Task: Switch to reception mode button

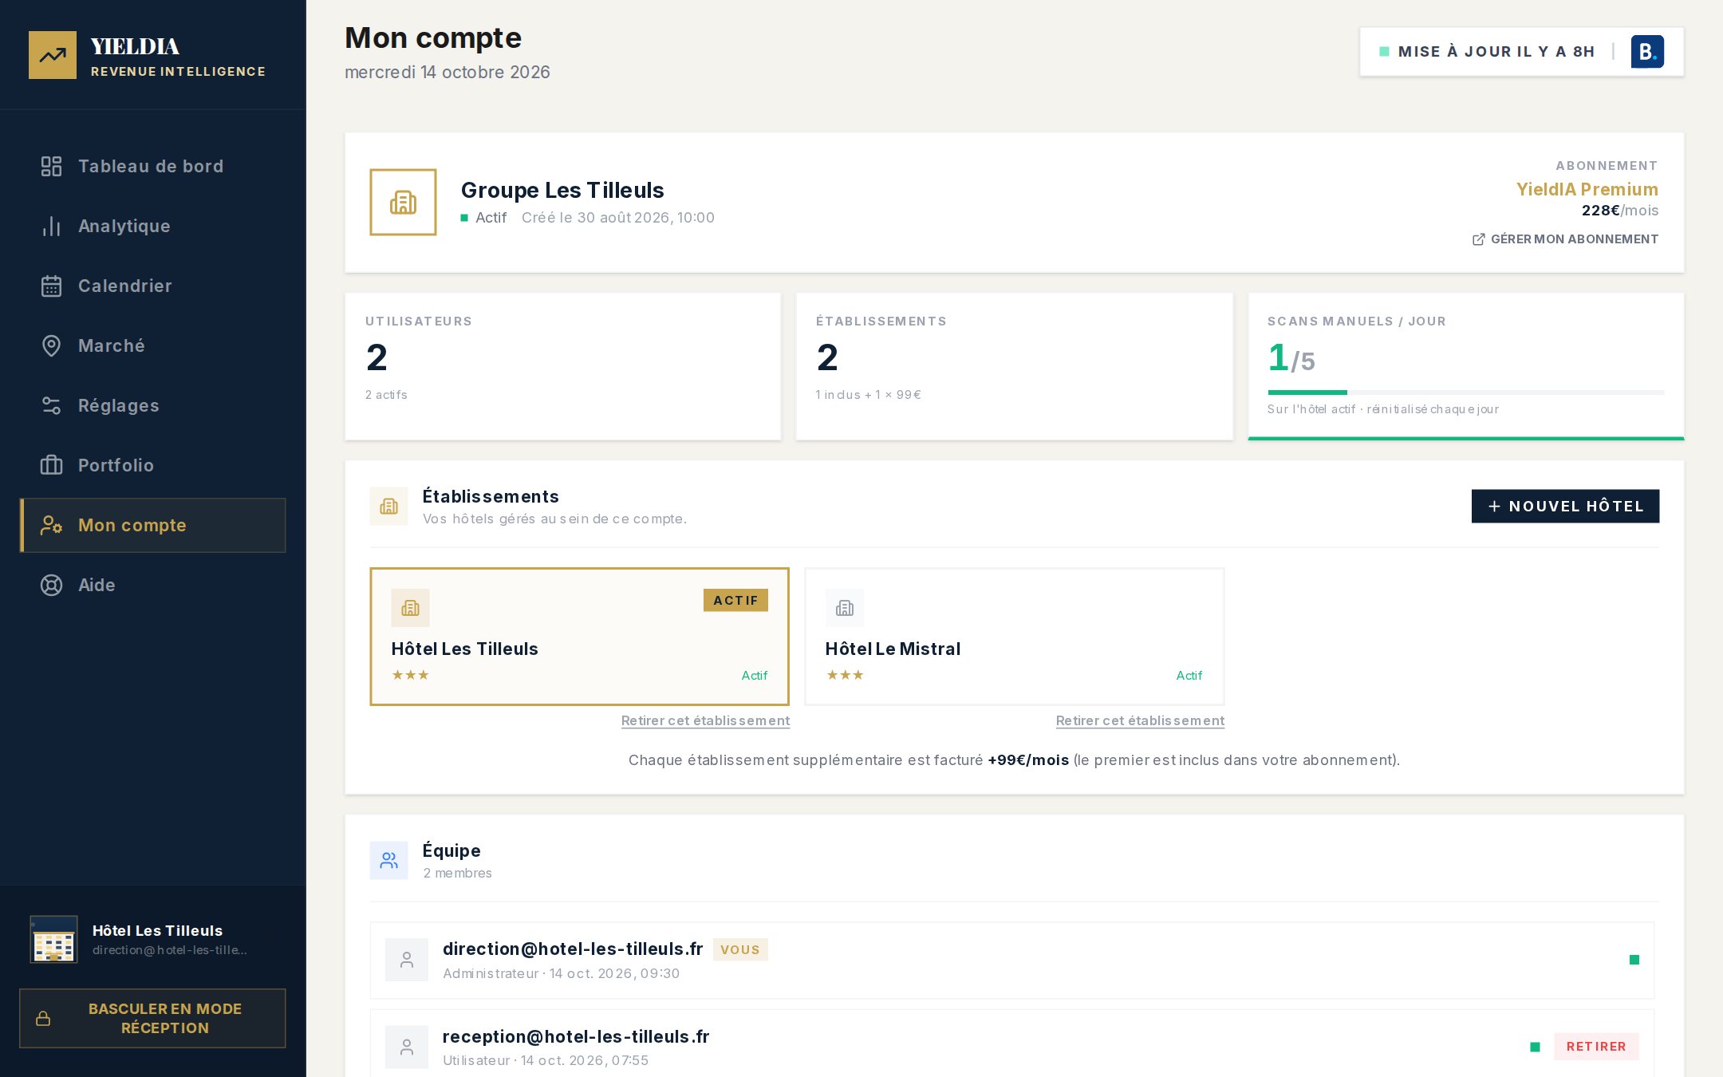Action: (152, 1018)
